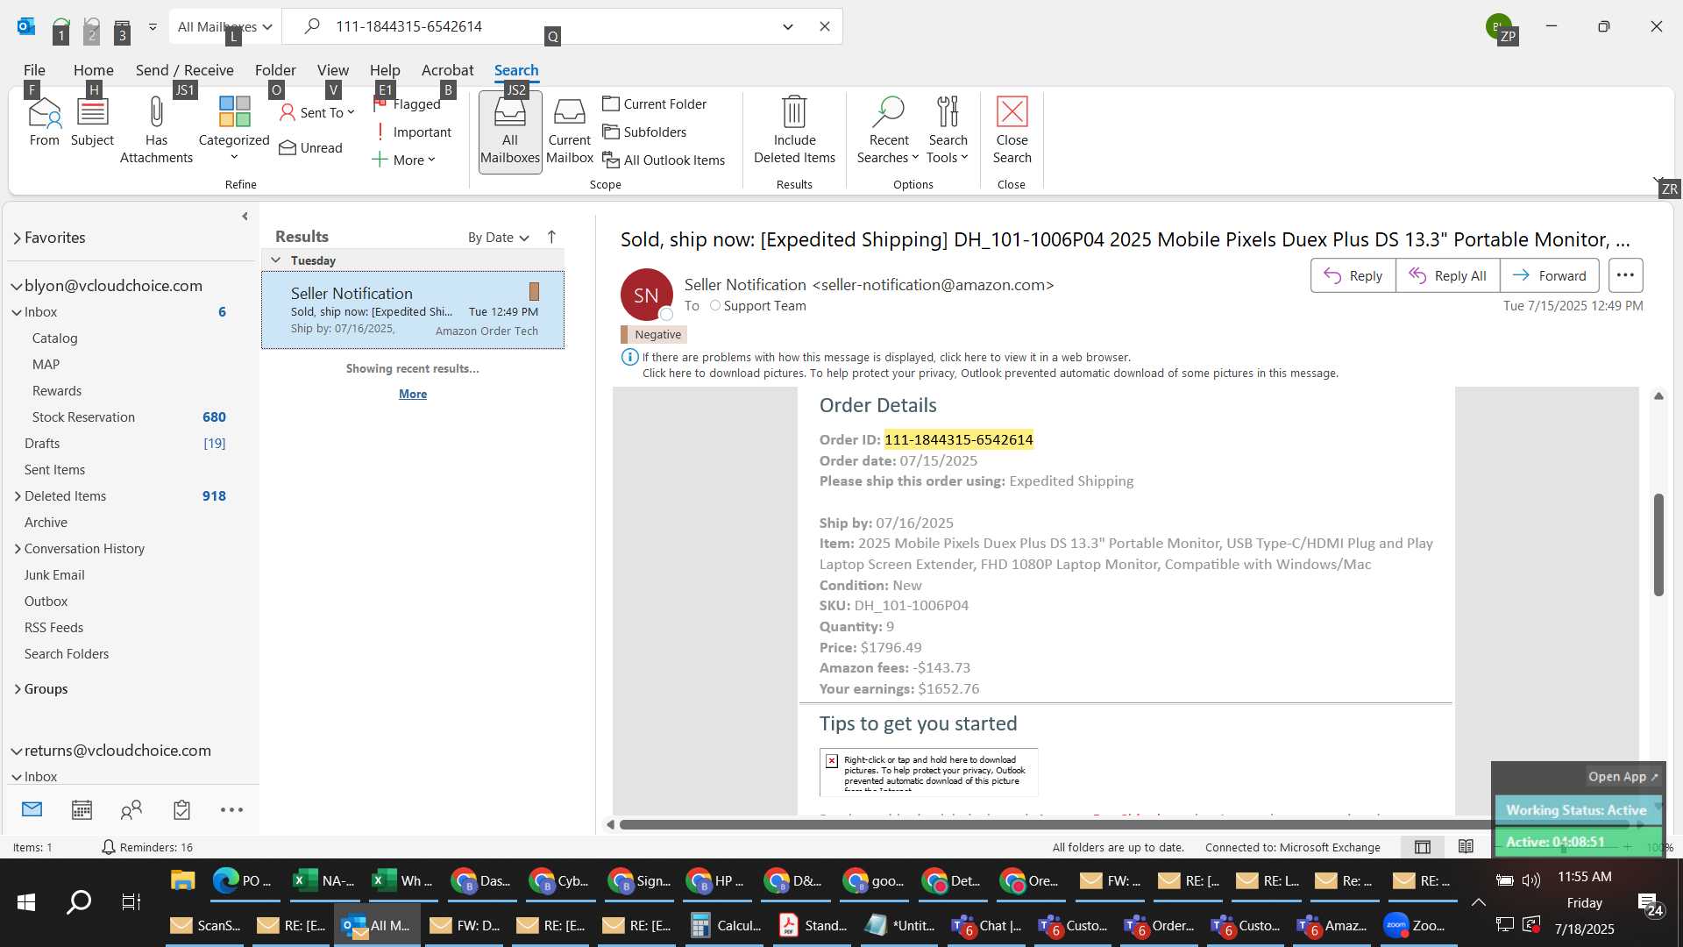Open the Seller Notification message in results
The width and height of the screenshot is (1683, 947).
click(413, 310)
